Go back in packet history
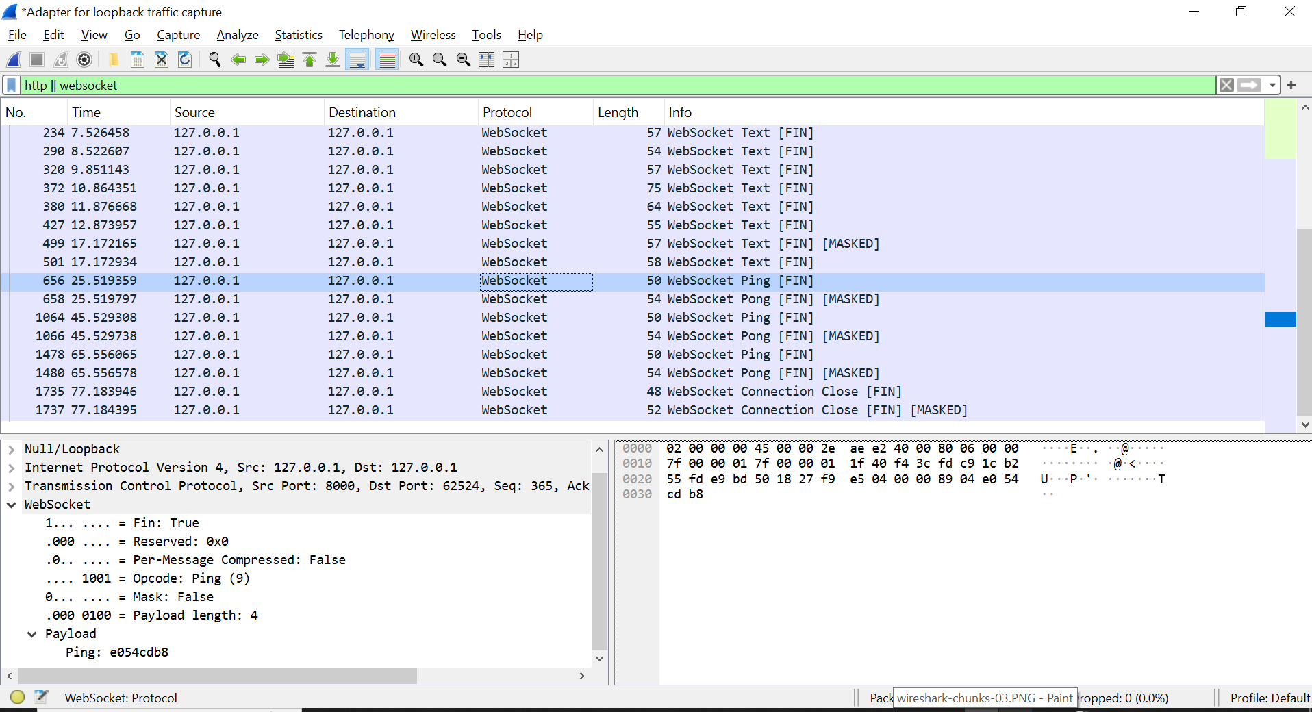 click(x=238, y=60)
